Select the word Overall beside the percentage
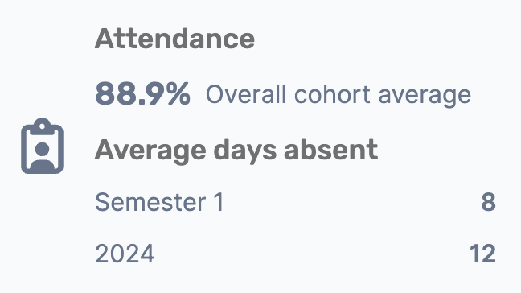 [246, 94]
